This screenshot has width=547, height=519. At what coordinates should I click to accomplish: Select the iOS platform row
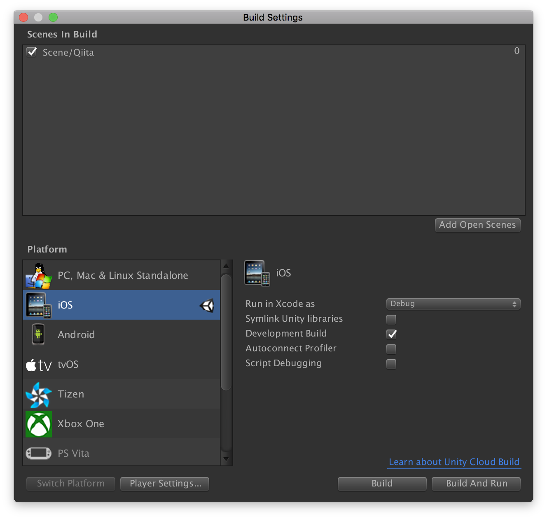[122, 305]
